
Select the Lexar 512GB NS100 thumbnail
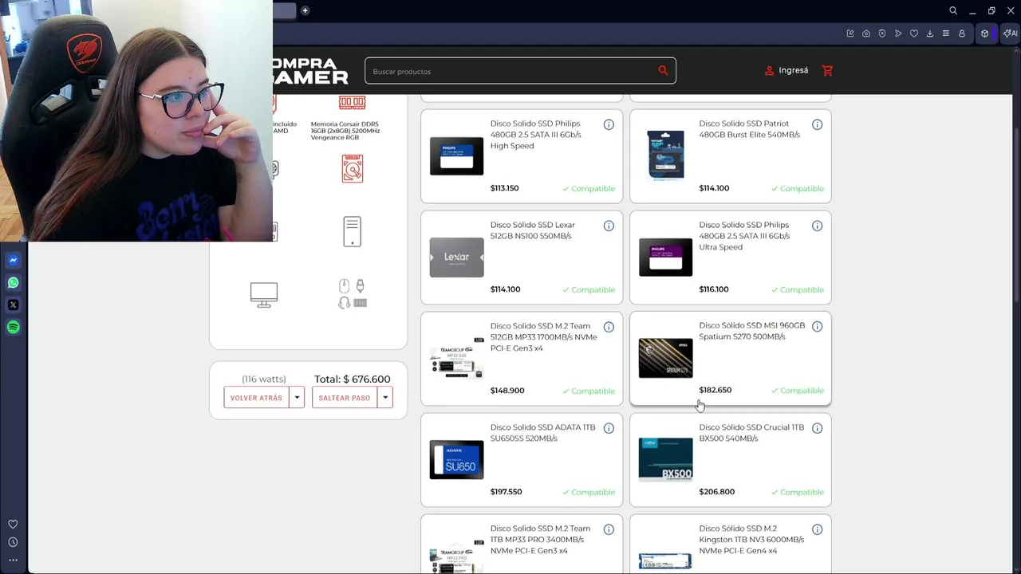[x=456, y=257]
